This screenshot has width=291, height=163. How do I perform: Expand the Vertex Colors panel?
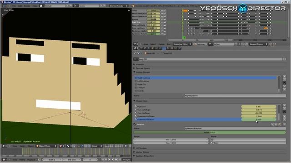coord(135,152)
